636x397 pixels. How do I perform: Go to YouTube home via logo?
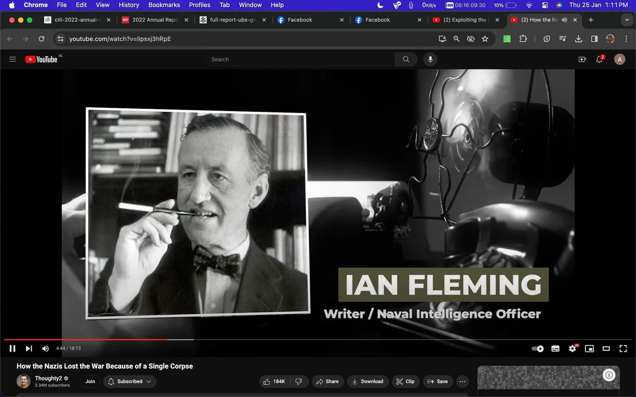(41, 59)
